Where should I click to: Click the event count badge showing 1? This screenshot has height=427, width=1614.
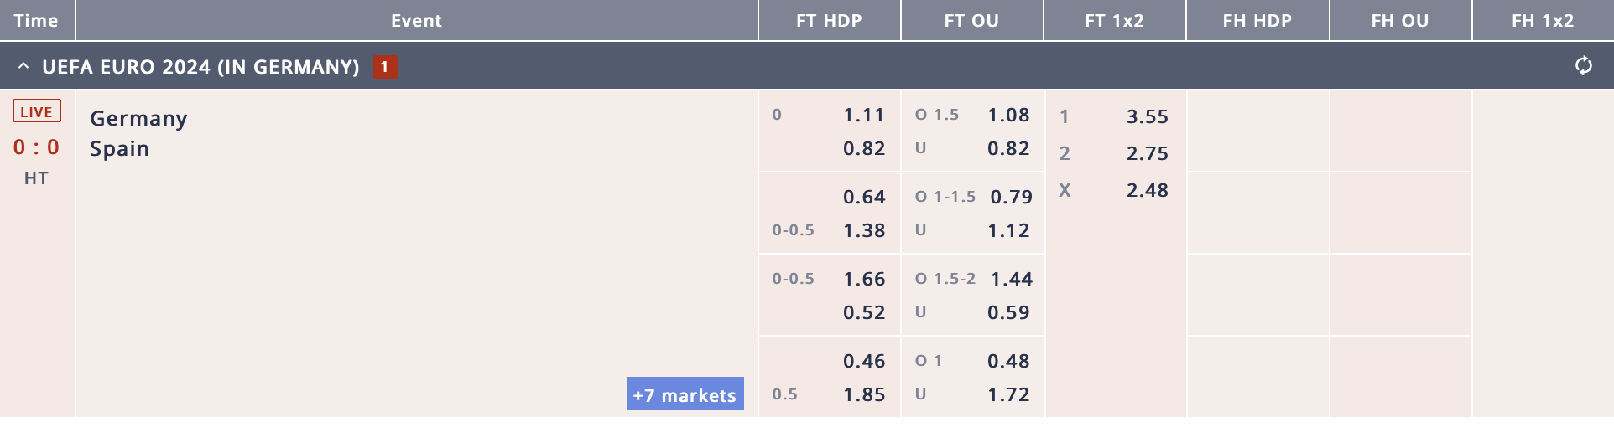(x=385, y=67)
